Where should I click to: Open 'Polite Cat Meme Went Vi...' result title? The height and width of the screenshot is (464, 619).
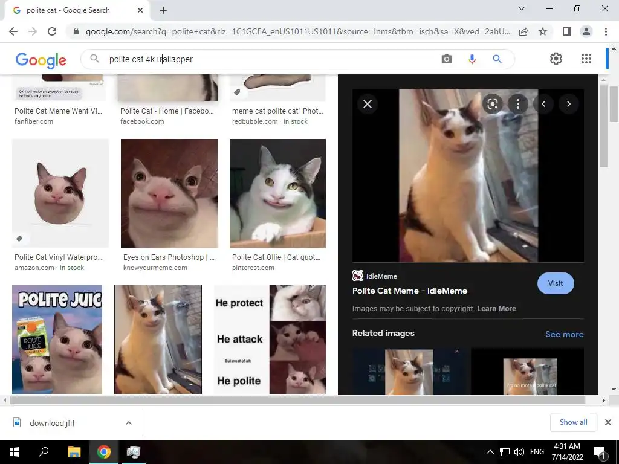point(59,111)
